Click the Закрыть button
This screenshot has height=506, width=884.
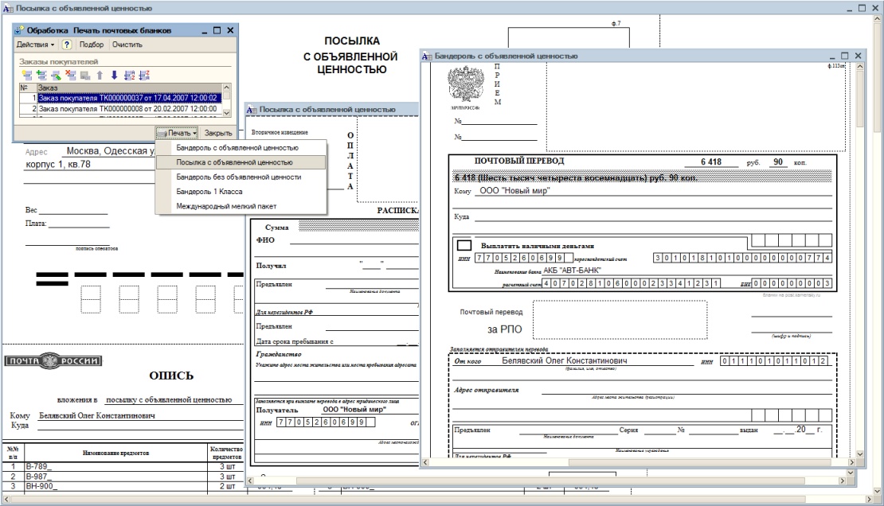click(x=218, y=133)
